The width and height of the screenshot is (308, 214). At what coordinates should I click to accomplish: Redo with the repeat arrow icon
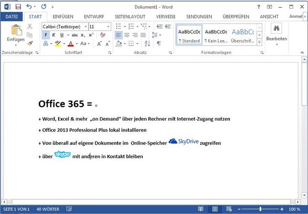click(44, 7)
